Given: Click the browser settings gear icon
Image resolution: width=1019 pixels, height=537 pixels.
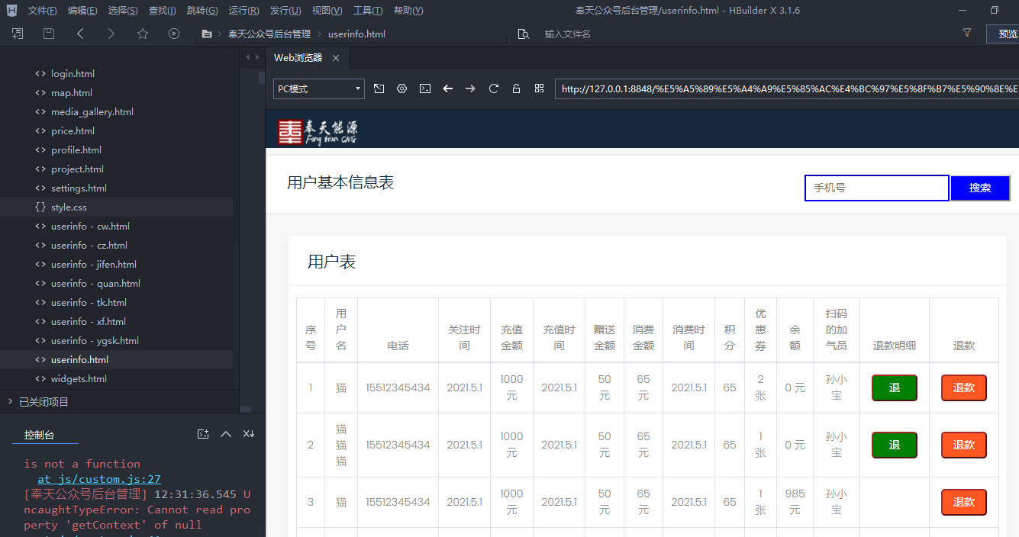Looking at the screenshot, I should pos(401,88).
